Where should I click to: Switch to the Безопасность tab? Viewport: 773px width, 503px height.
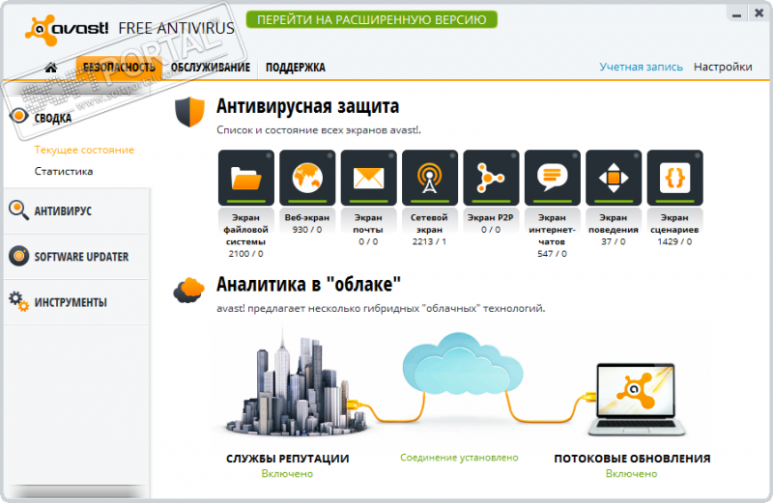pos(119,68)
